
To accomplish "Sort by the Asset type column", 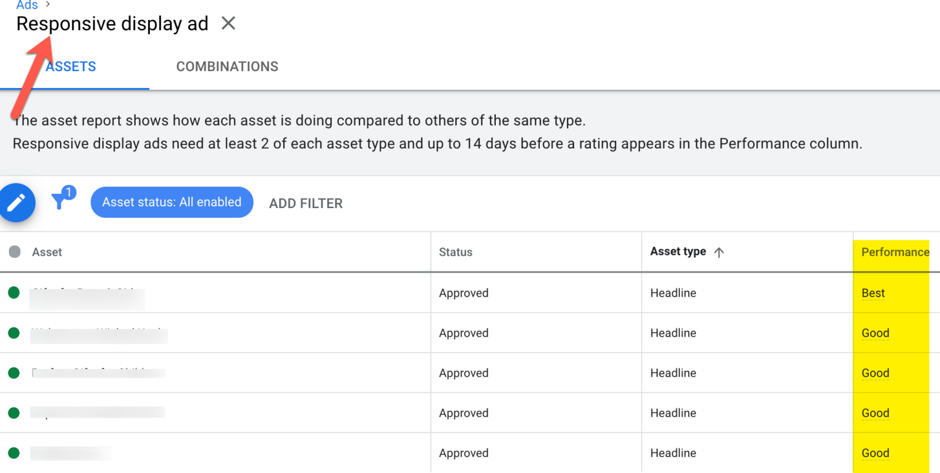I will tap(678, 251).
